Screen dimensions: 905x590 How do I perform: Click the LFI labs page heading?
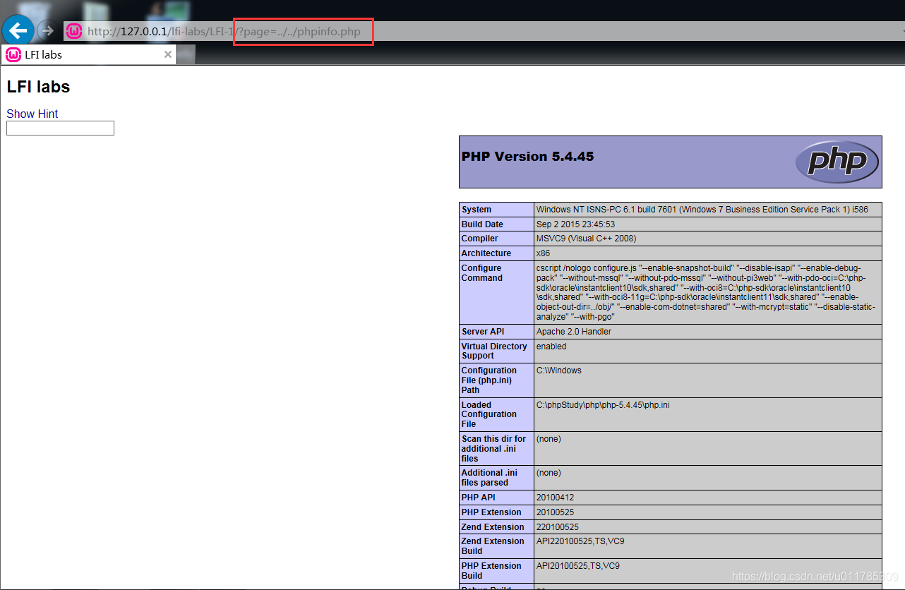[x=38, y=87]
